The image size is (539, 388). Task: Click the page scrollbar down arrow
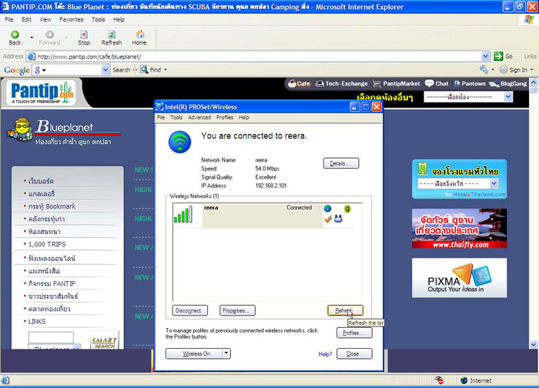tap(533, 344)
